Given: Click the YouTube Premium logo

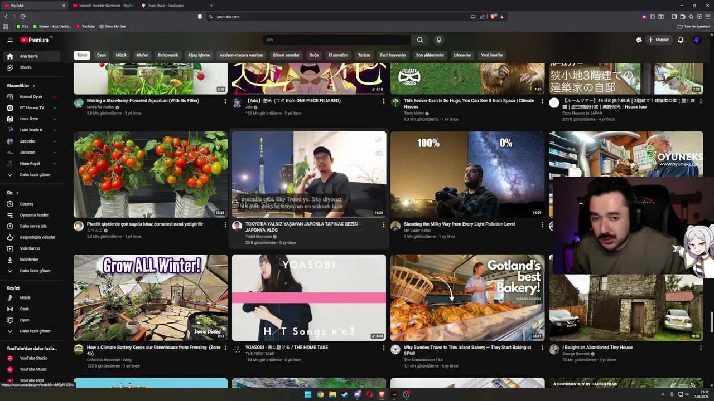Looking at the screenshot, I should 35,40.
